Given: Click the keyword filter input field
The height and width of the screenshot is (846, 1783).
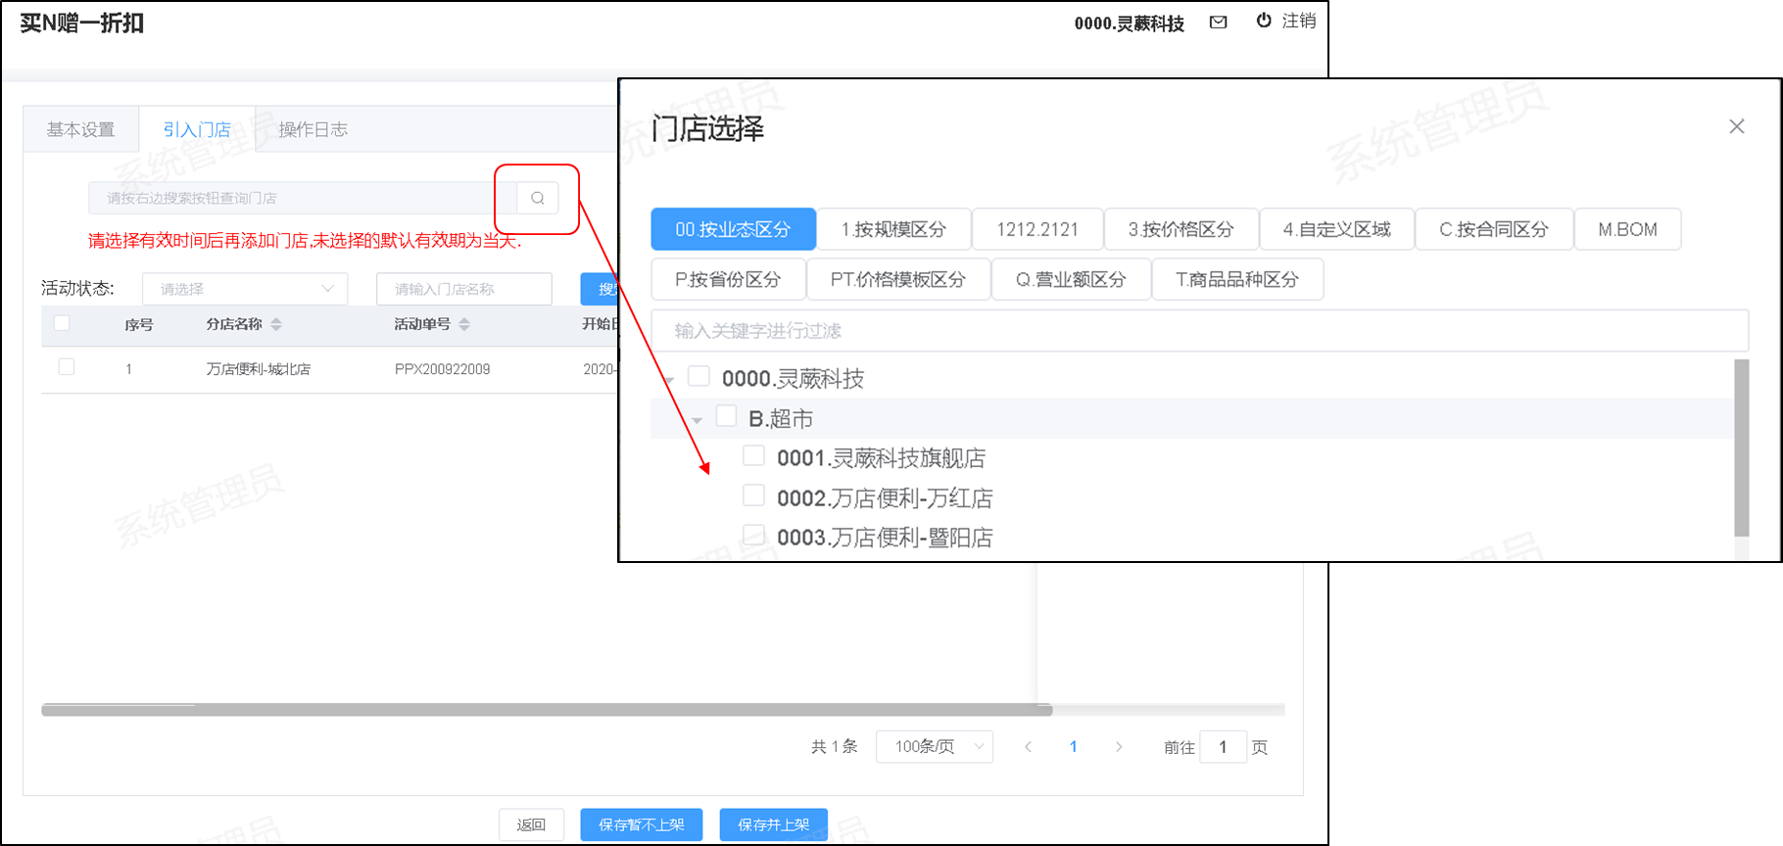Looking at the screenshot, I should [x=1199, y=331].
